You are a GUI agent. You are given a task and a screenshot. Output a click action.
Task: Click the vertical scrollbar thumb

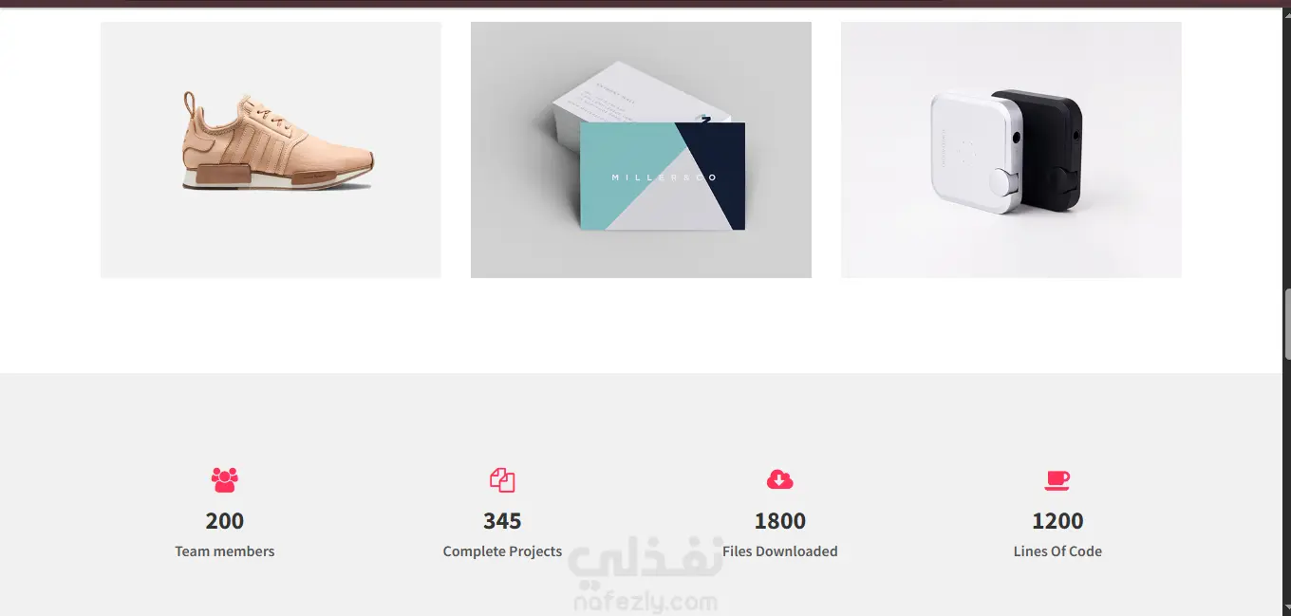point(1287,324)
